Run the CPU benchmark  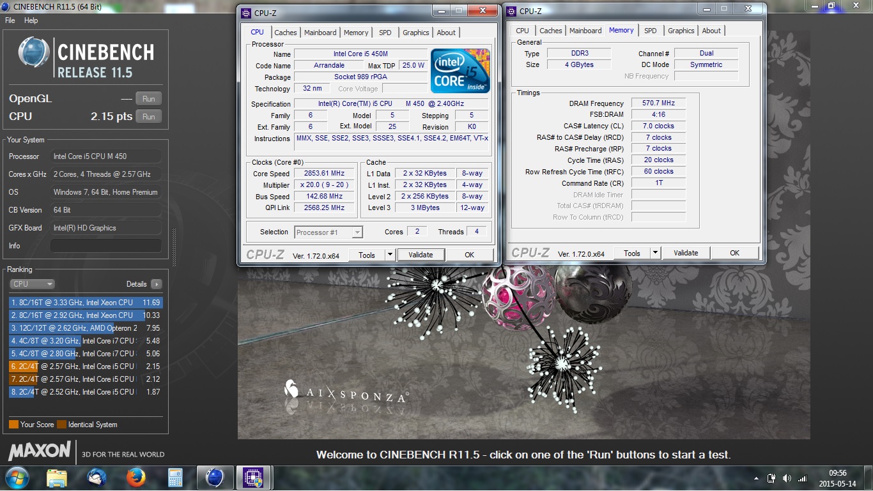click(149, 117)
